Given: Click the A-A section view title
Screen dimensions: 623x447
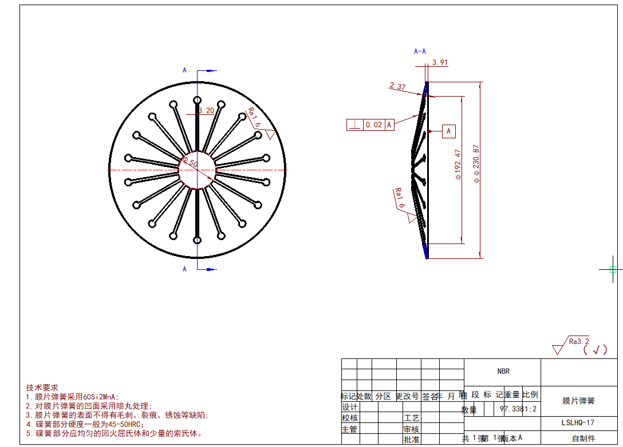Looking at the screenshot, I should click(420, 51).
